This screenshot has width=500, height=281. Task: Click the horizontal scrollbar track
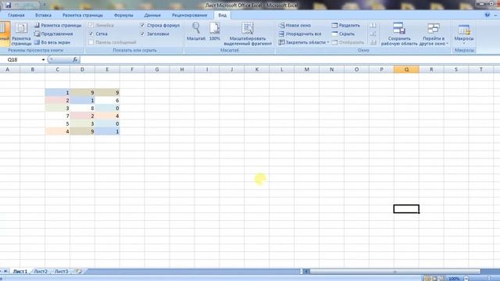click(x=395, y=272)
